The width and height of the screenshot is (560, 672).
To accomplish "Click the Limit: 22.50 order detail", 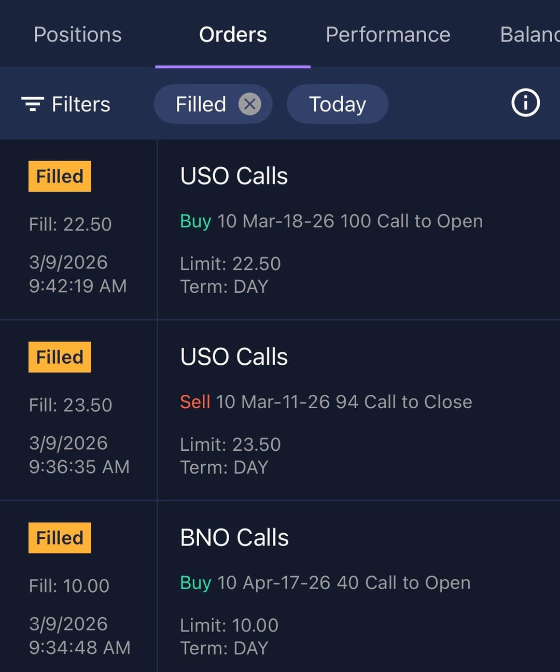I will (x=230, y=264).
